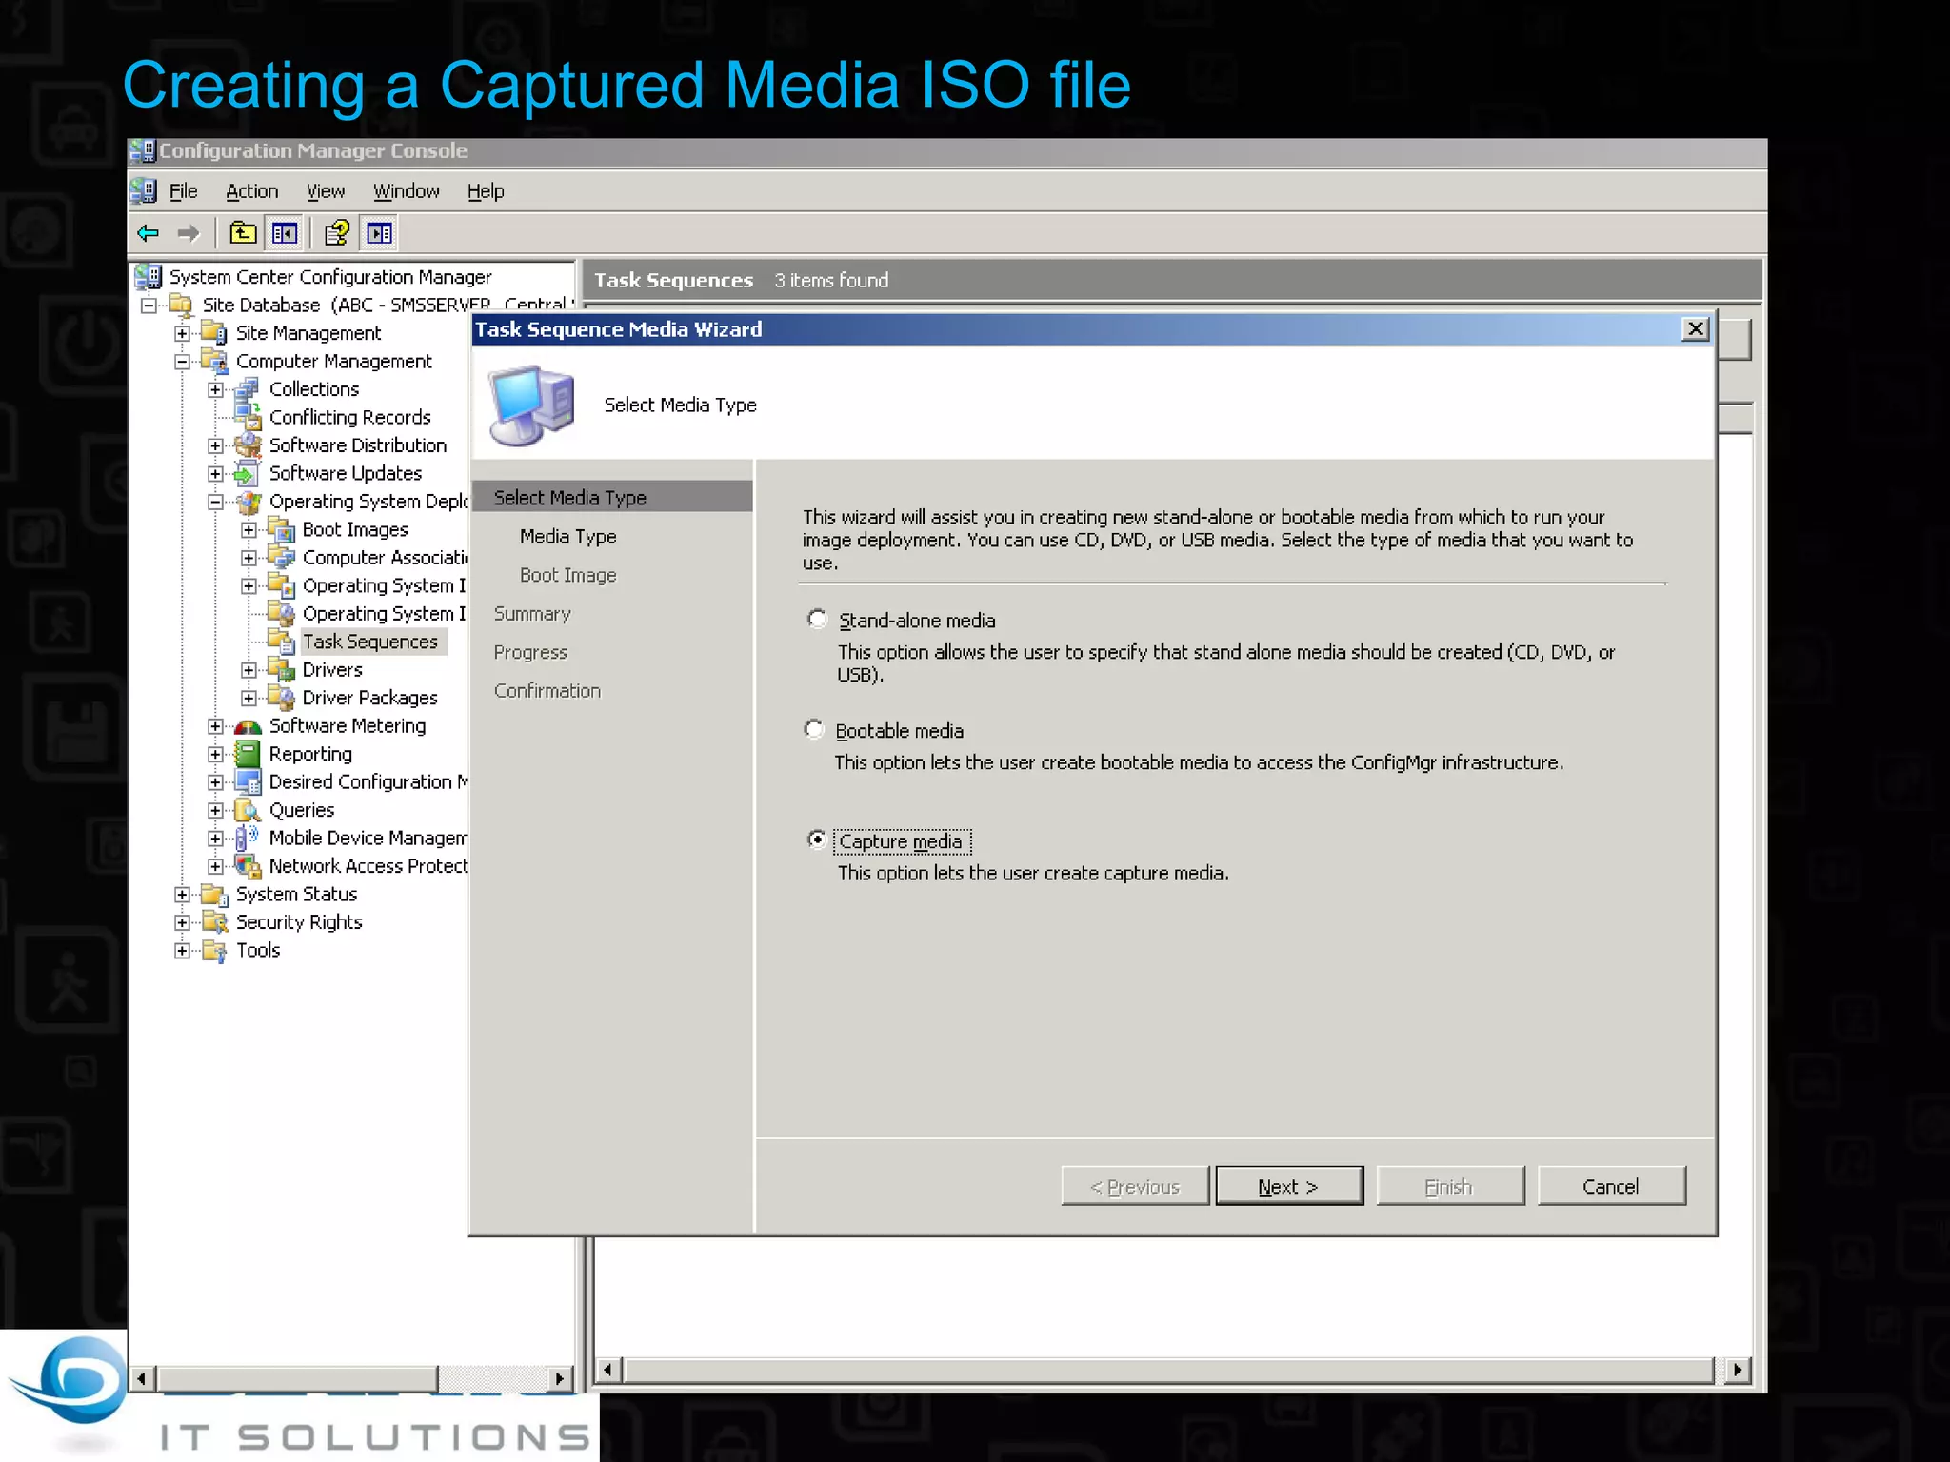Select the Boot Image wizard step
This screenshot has height=1462, width=1950.
567,575
